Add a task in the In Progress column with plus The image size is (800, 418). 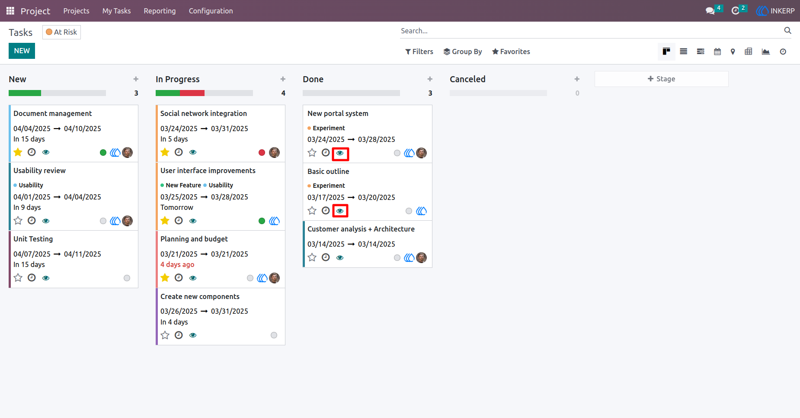283,79
